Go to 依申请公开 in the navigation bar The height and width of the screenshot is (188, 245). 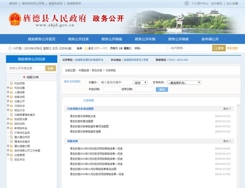tap(210, 39)
